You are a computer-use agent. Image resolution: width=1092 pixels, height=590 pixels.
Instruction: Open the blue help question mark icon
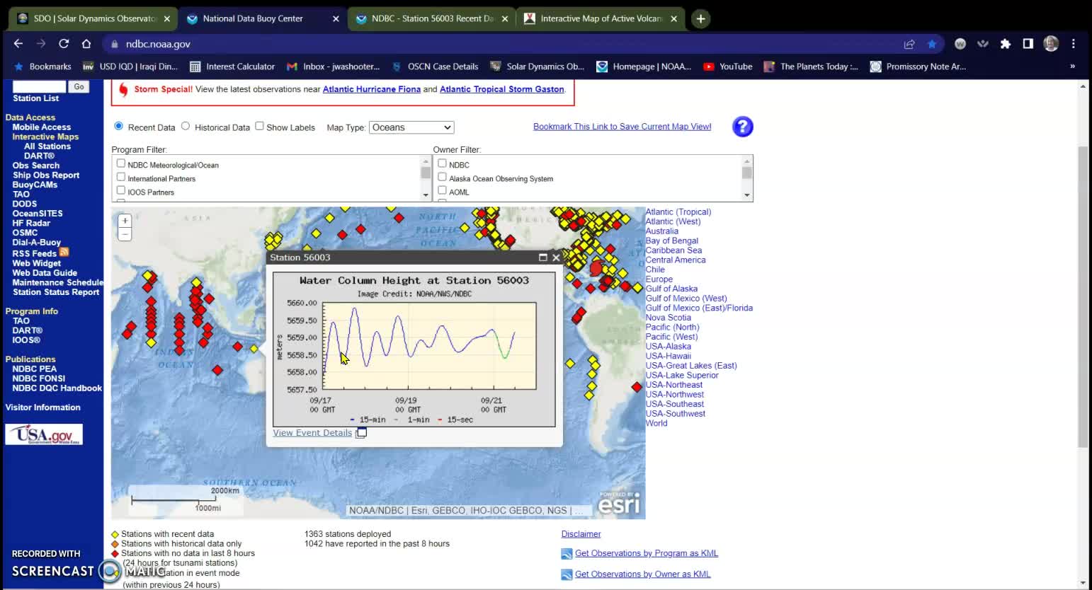(x=742, y=127)
